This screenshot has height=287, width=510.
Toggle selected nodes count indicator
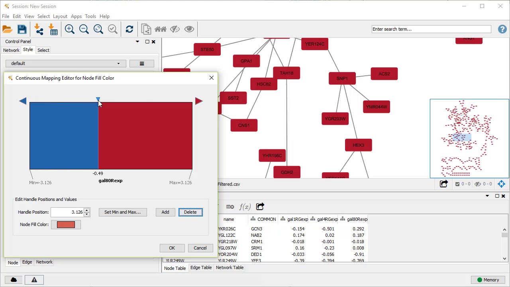point(463,184)
